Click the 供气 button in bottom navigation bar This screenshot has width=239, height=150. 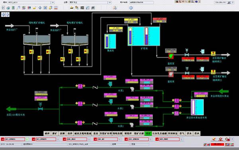(x=182, y=133)
